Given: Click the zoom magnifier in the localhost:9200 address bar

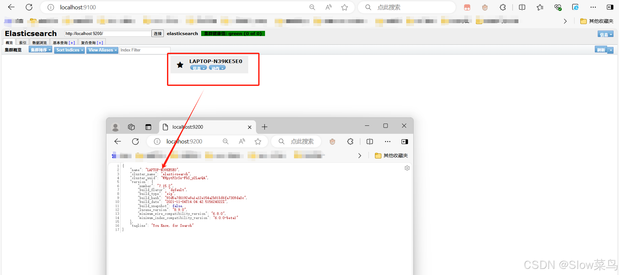Looking at the screenshot, I should point(226,142).
